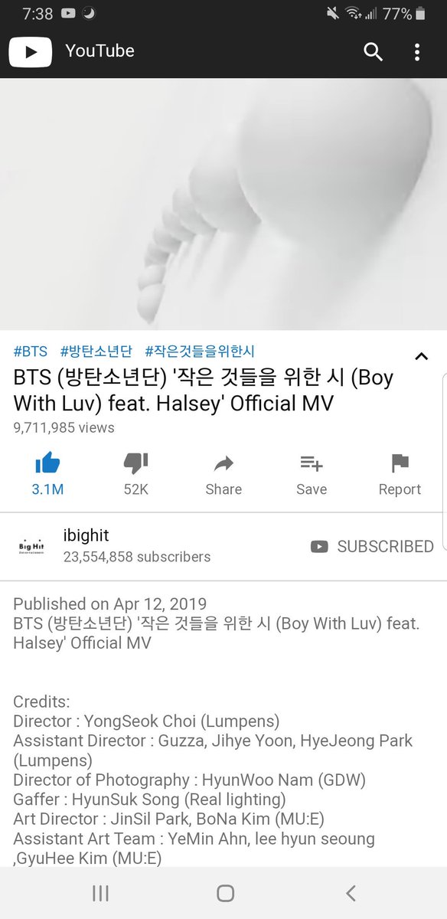This screenshot has width=447, height=919.
Task: Tap Android back navigation button
Action: click(351, 892)
